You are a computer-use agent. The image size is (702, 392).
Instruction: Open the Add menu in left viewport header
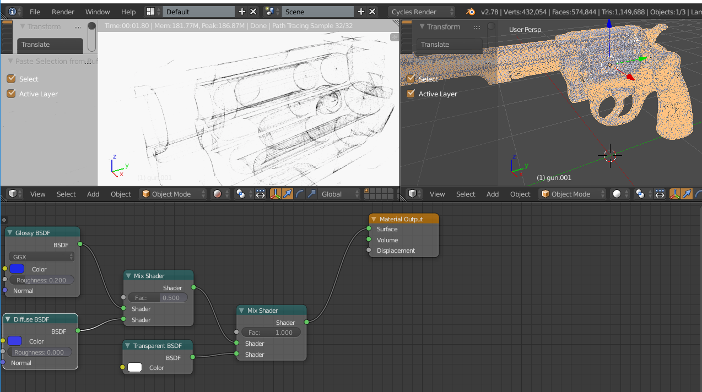[x=93, y=194]
